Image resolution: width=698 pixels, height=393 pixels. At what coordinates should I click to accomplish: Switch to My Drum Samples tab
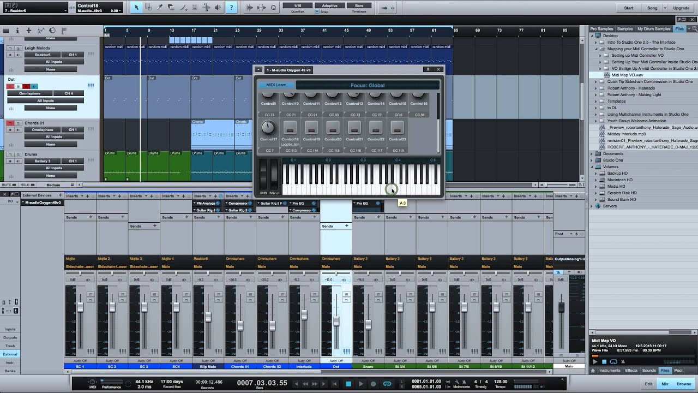(654, 28)
